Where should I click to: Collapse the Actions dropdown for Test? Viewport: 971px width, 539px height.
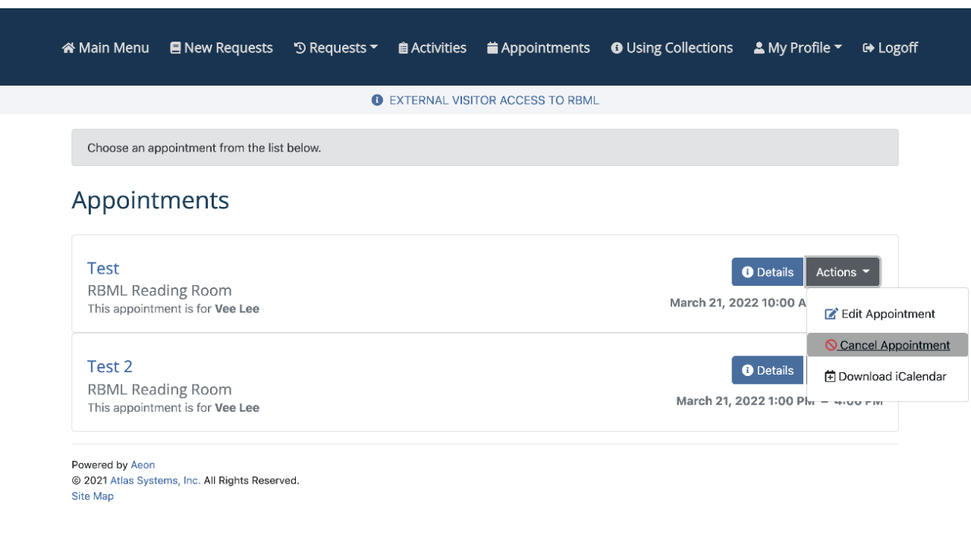(842, 272)
